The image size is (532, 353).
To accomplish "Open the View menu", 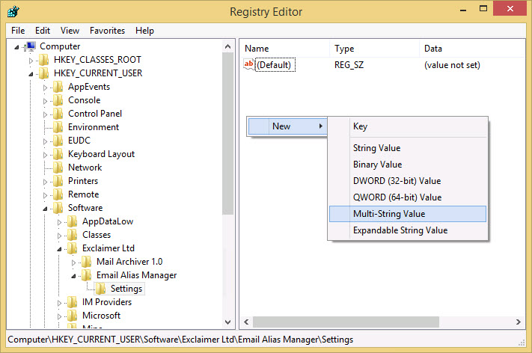I will pyautogui.click(x=70, y=31).
